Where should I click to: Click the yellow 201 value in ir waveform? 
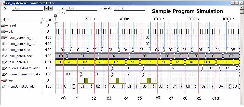tap(71, 62)
